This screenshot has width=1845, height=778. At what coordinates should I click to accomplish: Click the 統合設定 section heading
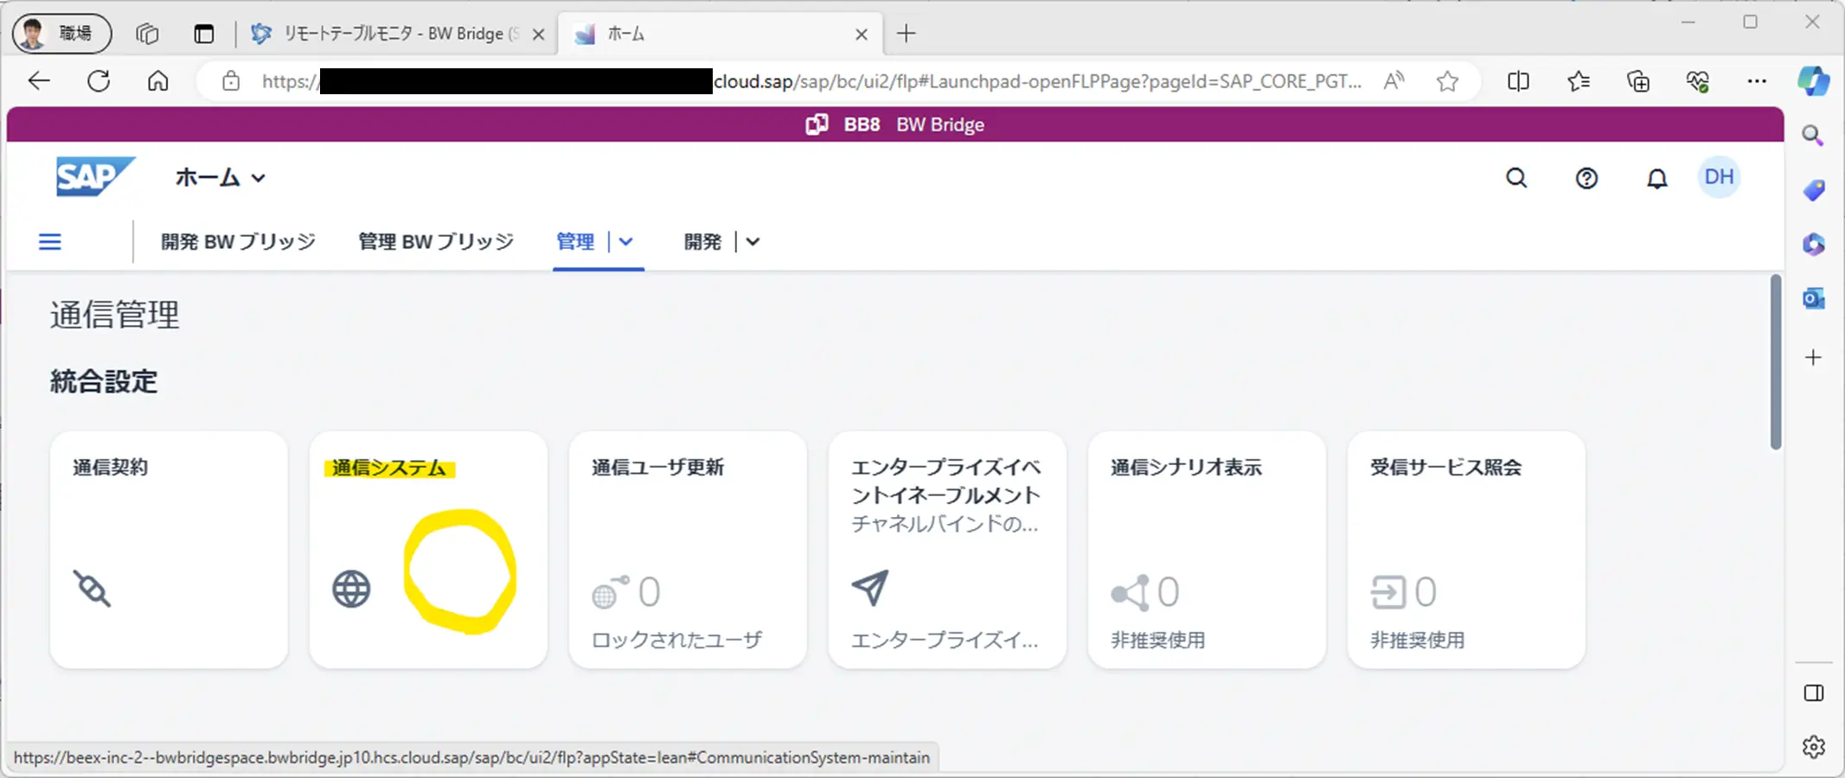click(104, 381)
